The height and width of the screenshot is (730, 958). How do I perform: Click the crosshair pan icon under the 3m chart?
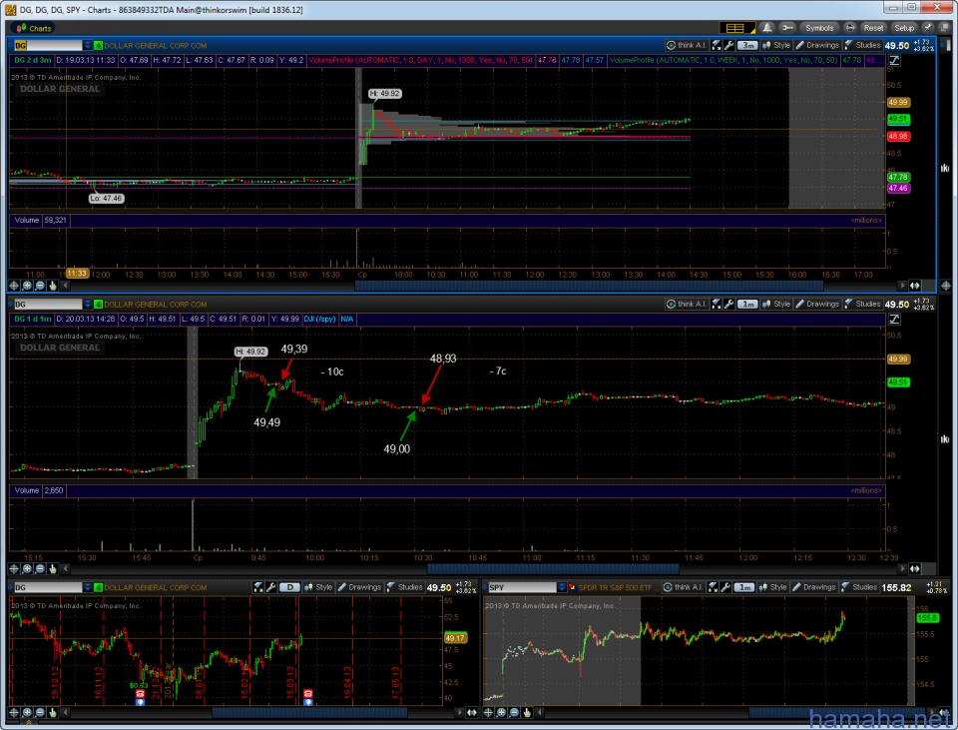point(13,286)
